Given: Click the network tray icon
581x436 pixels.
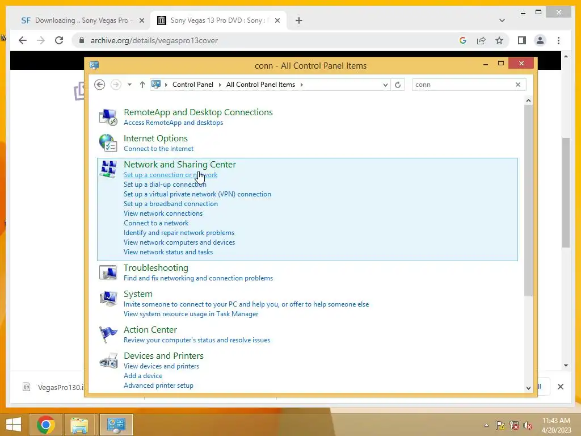Looking at the screenshot, I should pos(514,426).
